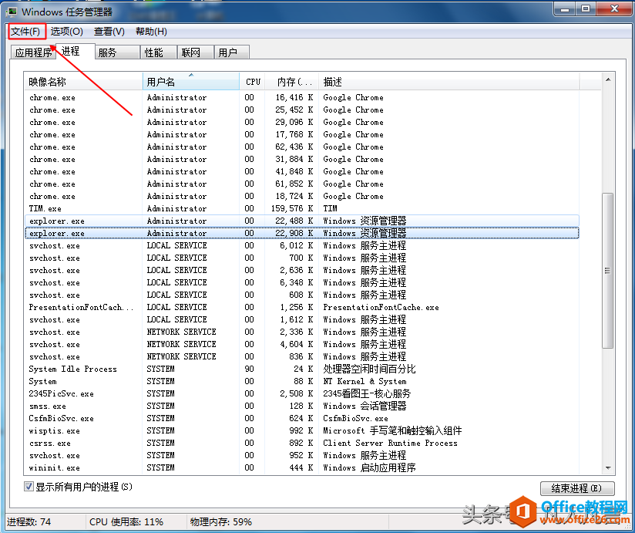
Task: Switch to the 服务 tab
Action: tap(117, 52)
